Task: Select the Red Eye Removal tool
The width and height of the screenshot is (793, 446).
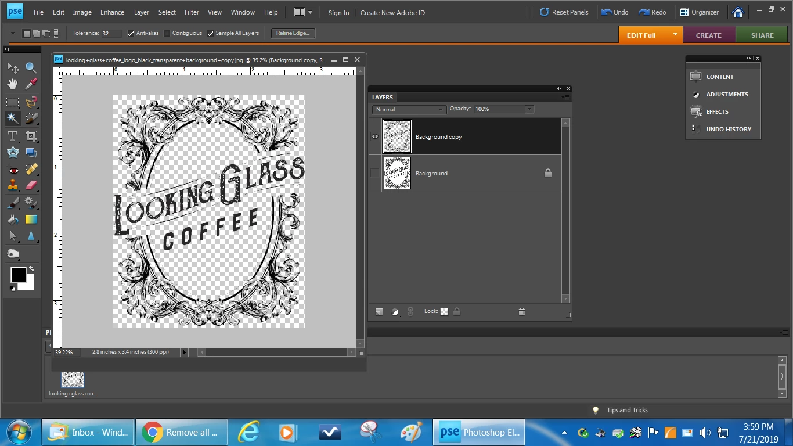Action: click(12, 170)
